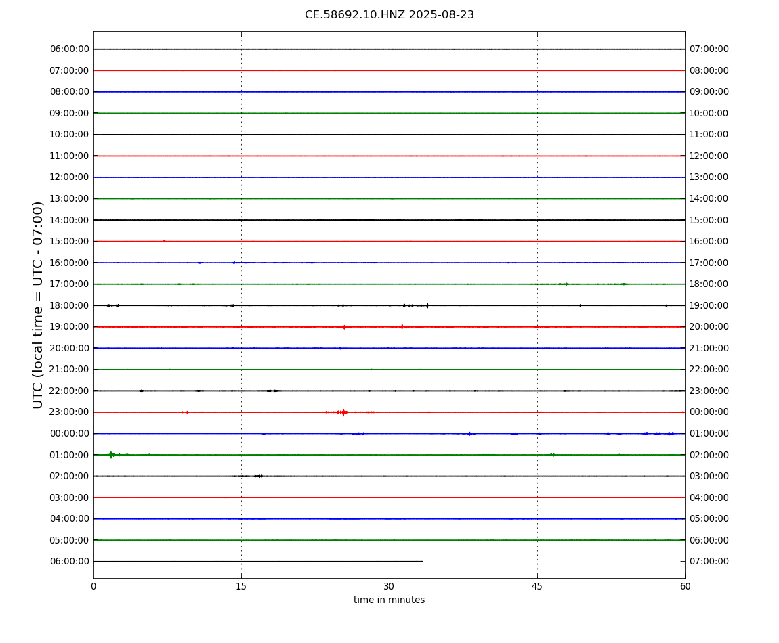
Task: Click UTC axis label 20:00:00
Action: click(70, 348)
